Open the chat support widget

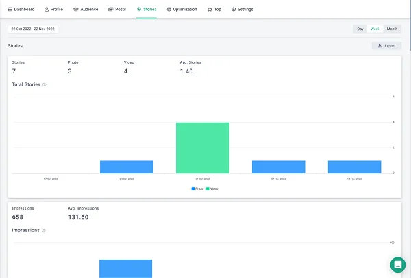coord(397,264)
